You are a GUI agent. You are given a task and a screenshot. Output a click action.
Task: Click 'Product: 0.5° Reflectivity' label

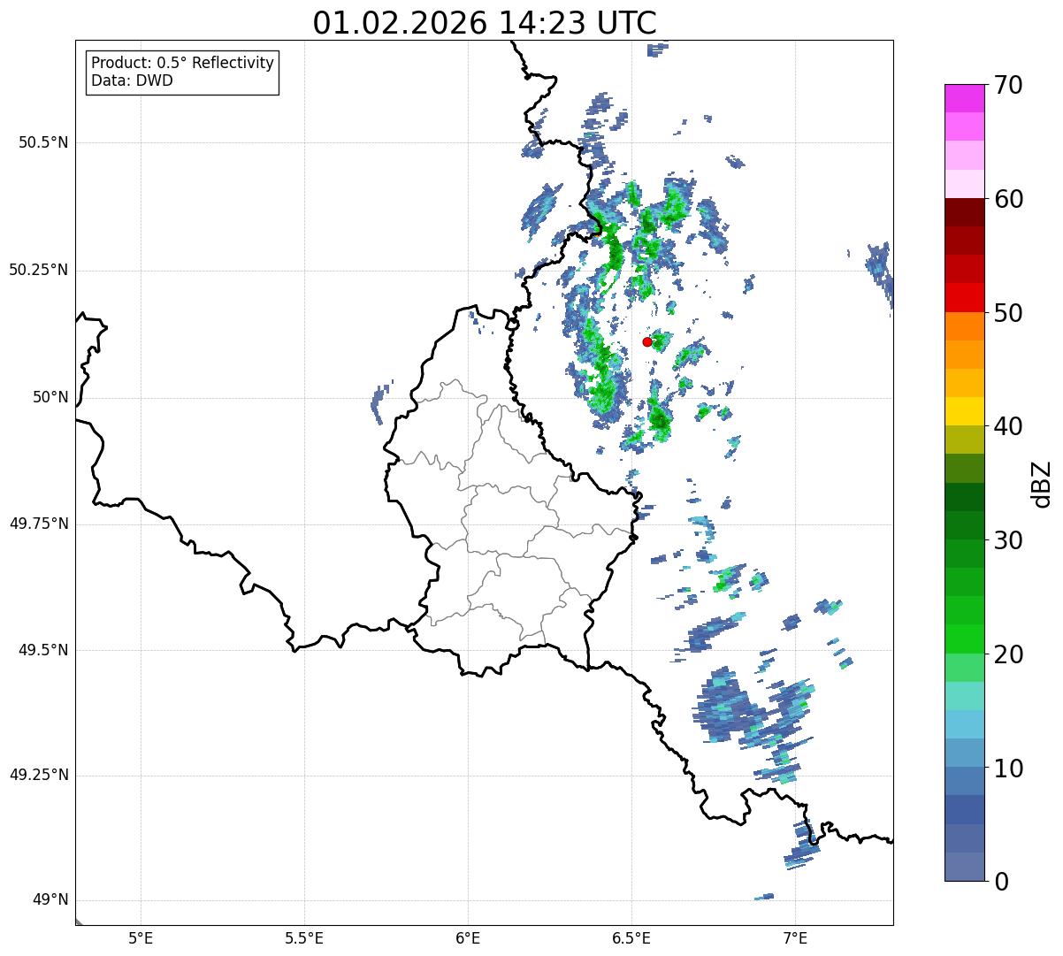182,63
